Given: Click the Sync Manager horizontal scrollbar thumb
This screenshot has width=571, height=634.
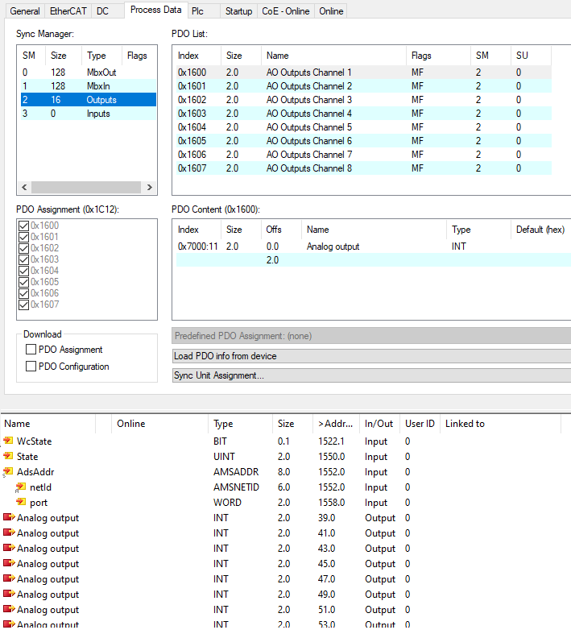Looking at the screenshot, I should [x=86, y=187].
